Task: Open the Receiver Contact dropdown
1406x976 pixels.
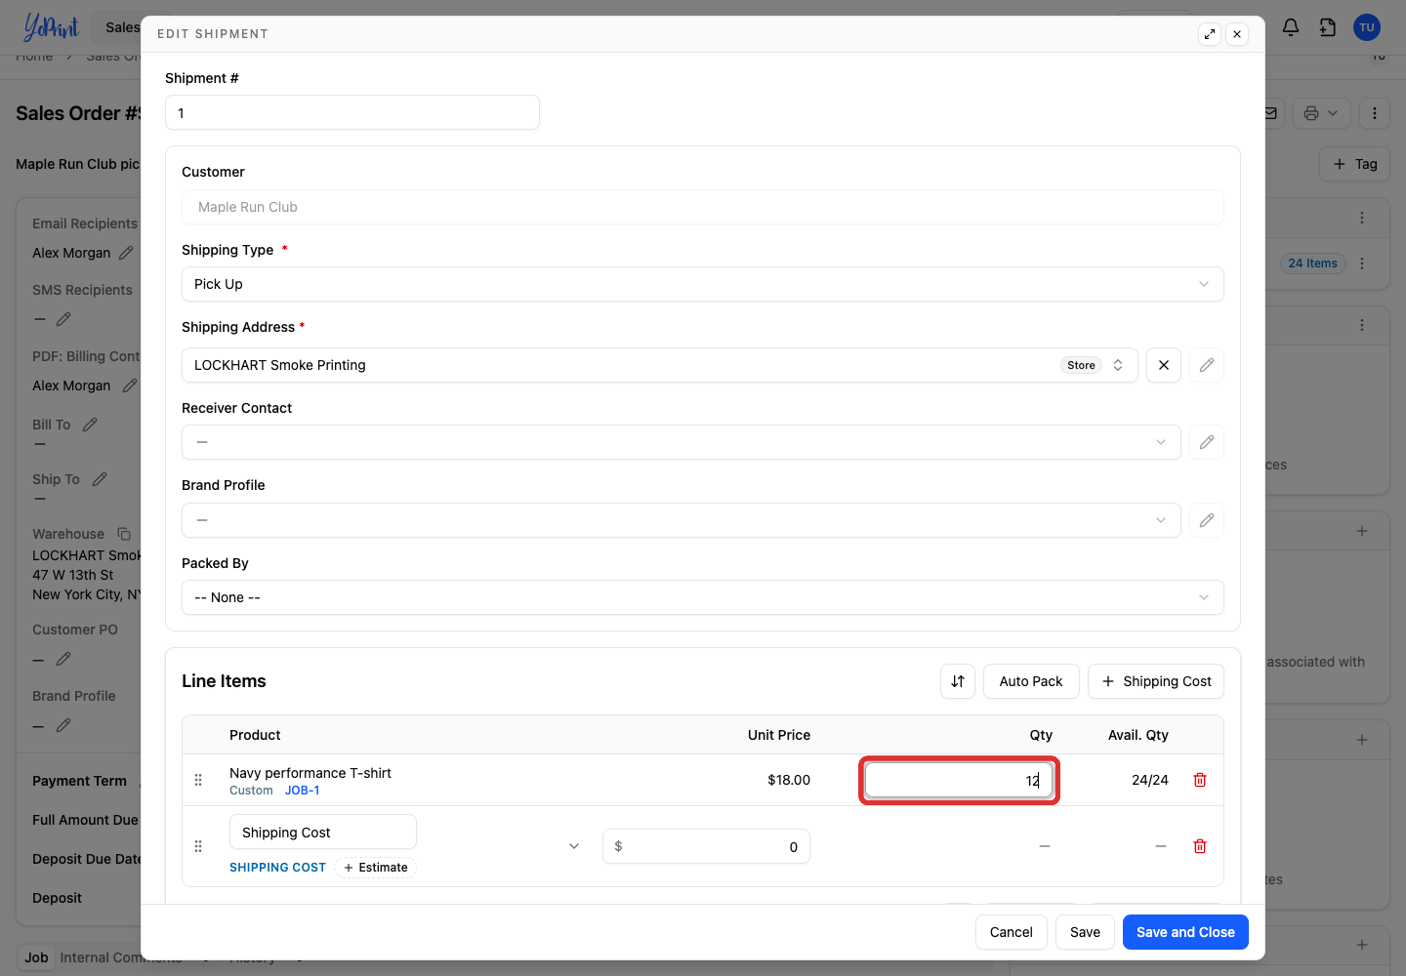Action: pyautogui.click(x=682, y=442)
